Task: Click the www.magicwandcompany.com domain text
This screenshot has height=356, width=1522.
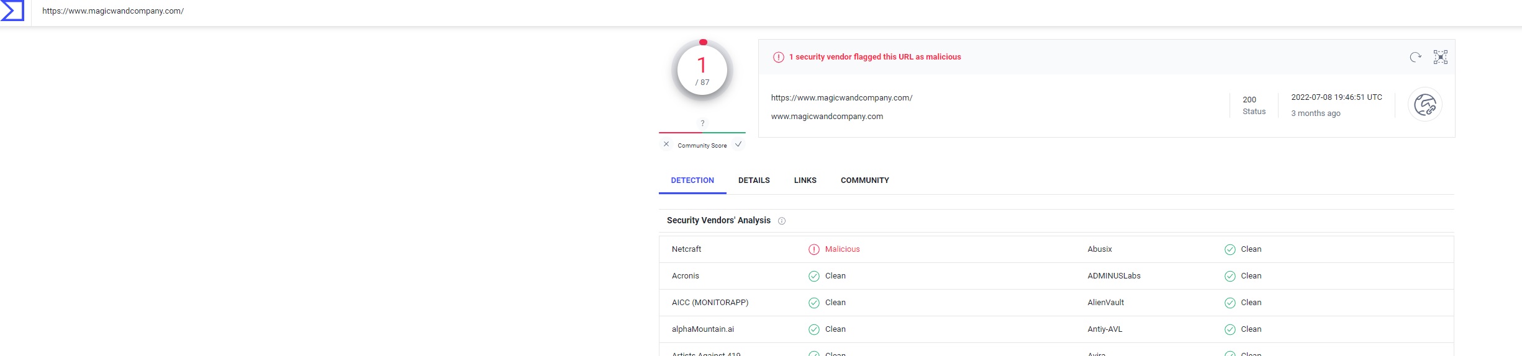Action: 827,117
